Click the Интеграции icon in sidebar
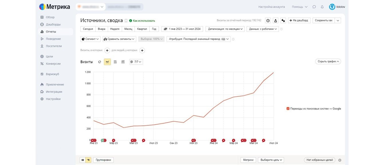 click(x=42, y=92)
